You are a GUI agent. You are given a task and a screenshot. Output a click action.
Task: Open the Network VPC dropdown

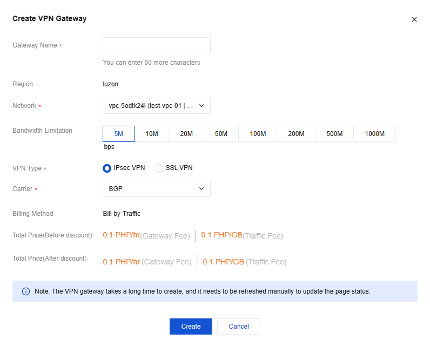[157, 106]
